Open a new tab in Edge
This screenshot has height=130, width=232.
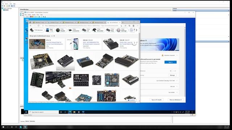123,22
